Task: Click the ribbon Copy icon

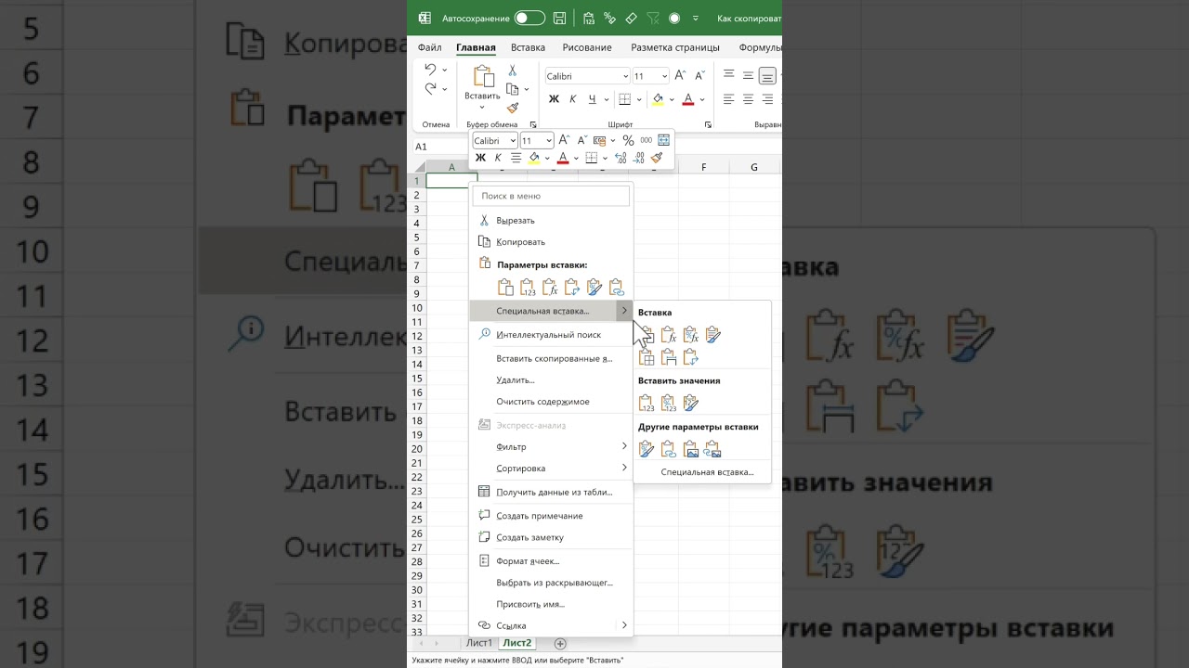Action: [512, 89]
